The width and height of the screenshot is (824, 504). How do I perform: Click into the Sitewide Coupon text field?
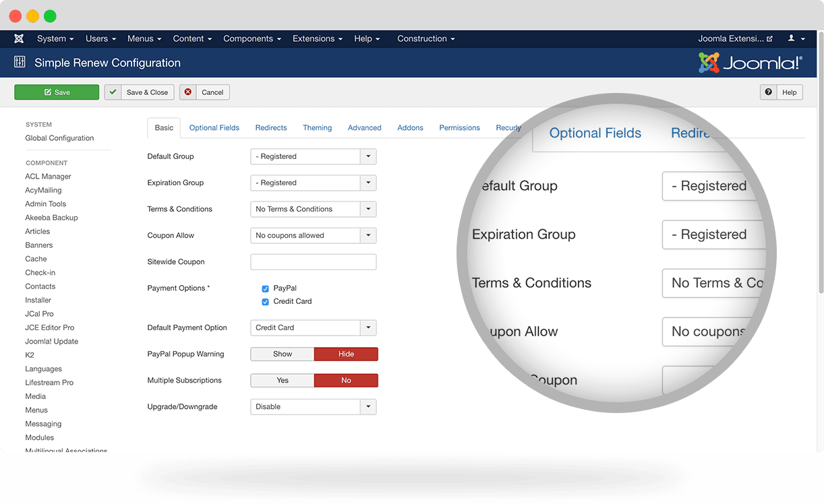click(x=313, y=262)
